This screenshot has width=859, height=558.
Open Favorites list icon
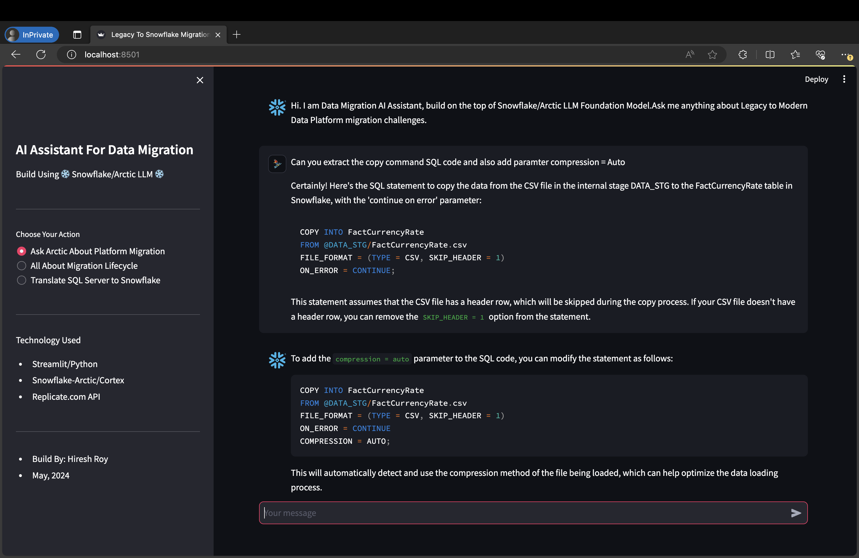click(x=795, y=55)
